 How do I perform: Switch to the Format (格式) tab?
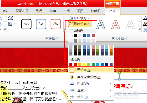click(x=113, y=11)
